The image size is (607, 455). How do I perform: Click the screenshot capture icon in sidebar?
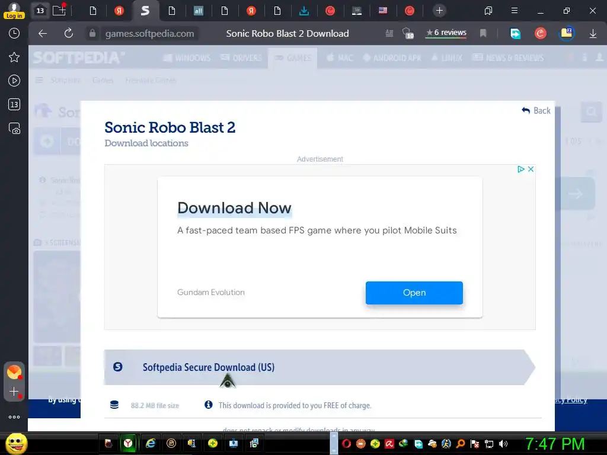[x=14, y=128]
